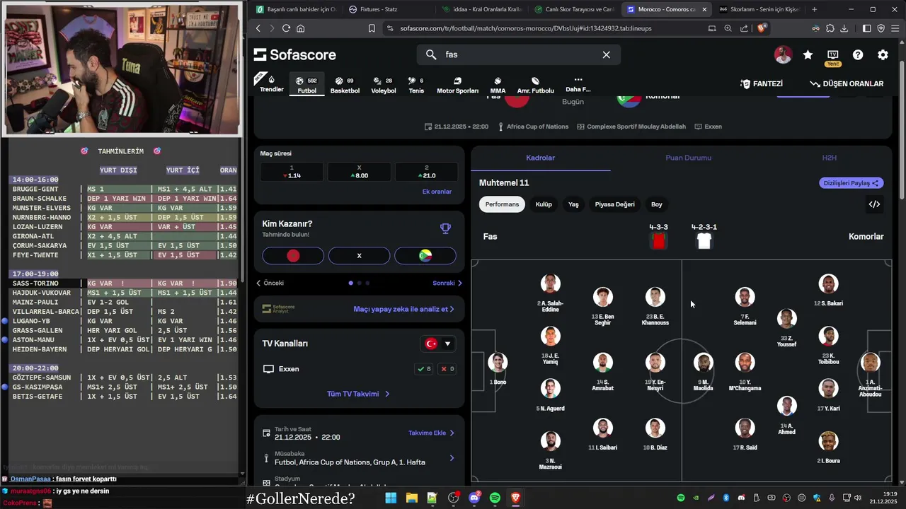Open the TV channels country dropdown

(438, 344)
